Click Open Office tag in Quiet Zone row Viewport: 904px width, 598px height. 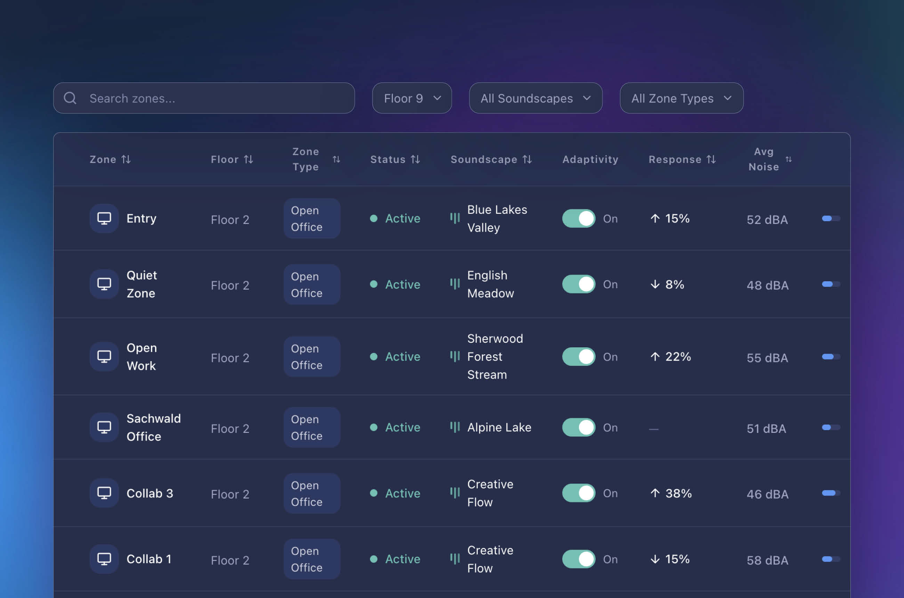click(312, 285)
